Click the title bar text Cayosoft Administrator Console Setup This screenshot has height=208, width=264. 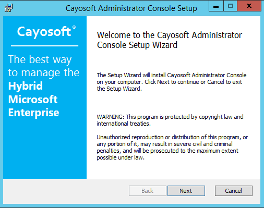click(x=131, y=8)
